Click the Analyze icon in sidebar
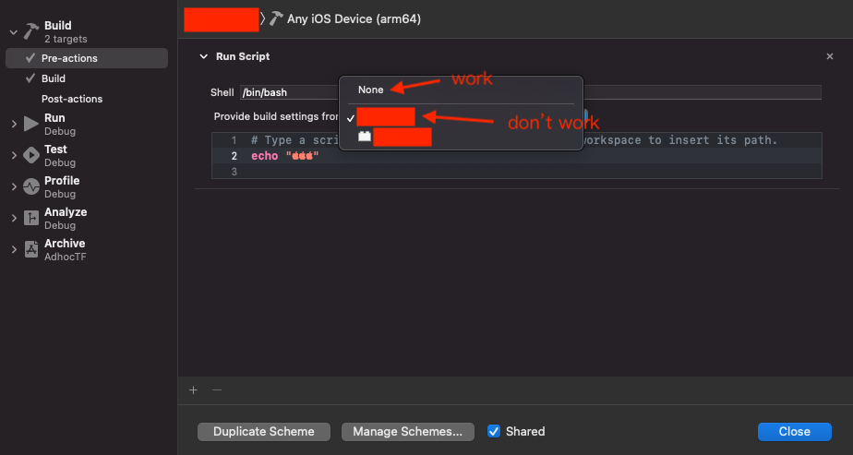Image resolution: width=853 pixels, height=455 pixels. click(x=31, y=218)
